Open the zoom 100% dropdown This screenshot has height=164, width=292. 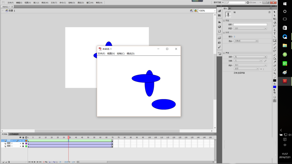215,11
